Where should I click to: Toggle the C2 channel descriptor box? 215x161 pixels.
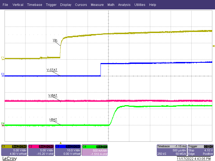click(x=40, y=150)
